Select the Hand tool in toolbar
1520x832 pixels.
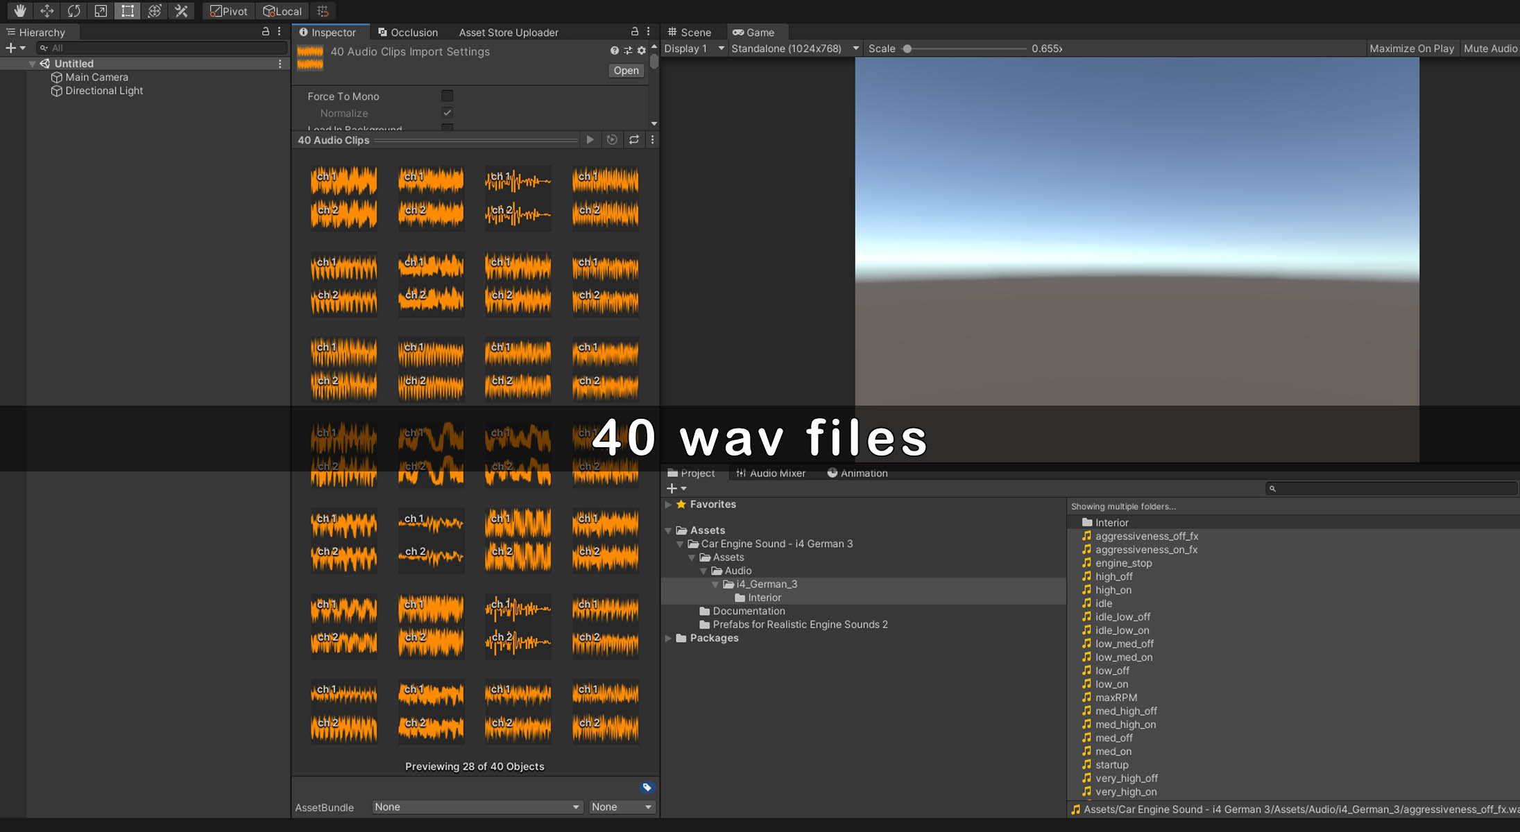point(20,11)
